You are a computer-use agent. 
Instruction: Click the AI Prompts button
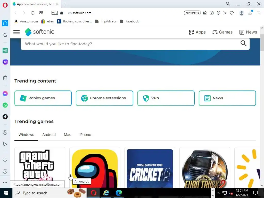[192, 13]
